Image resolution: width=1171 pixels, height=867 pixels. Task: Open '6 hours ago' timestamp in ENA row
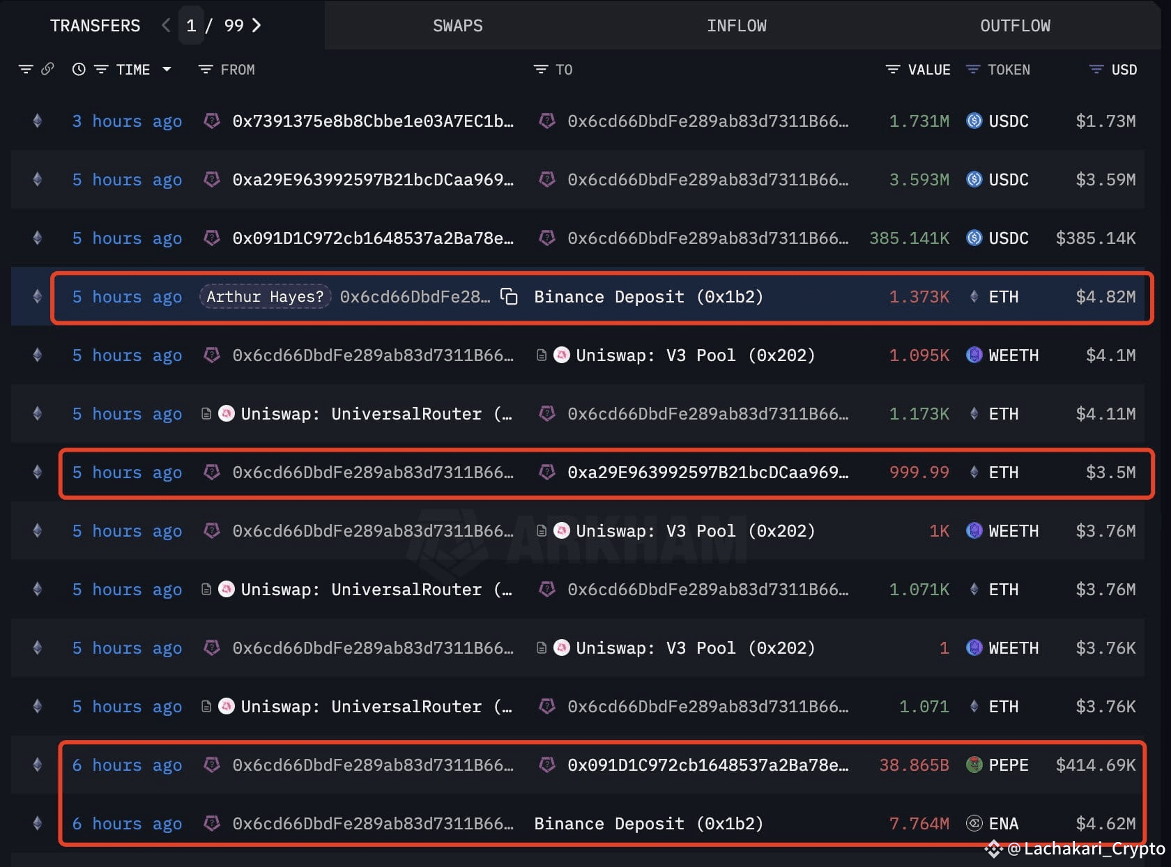127,824
